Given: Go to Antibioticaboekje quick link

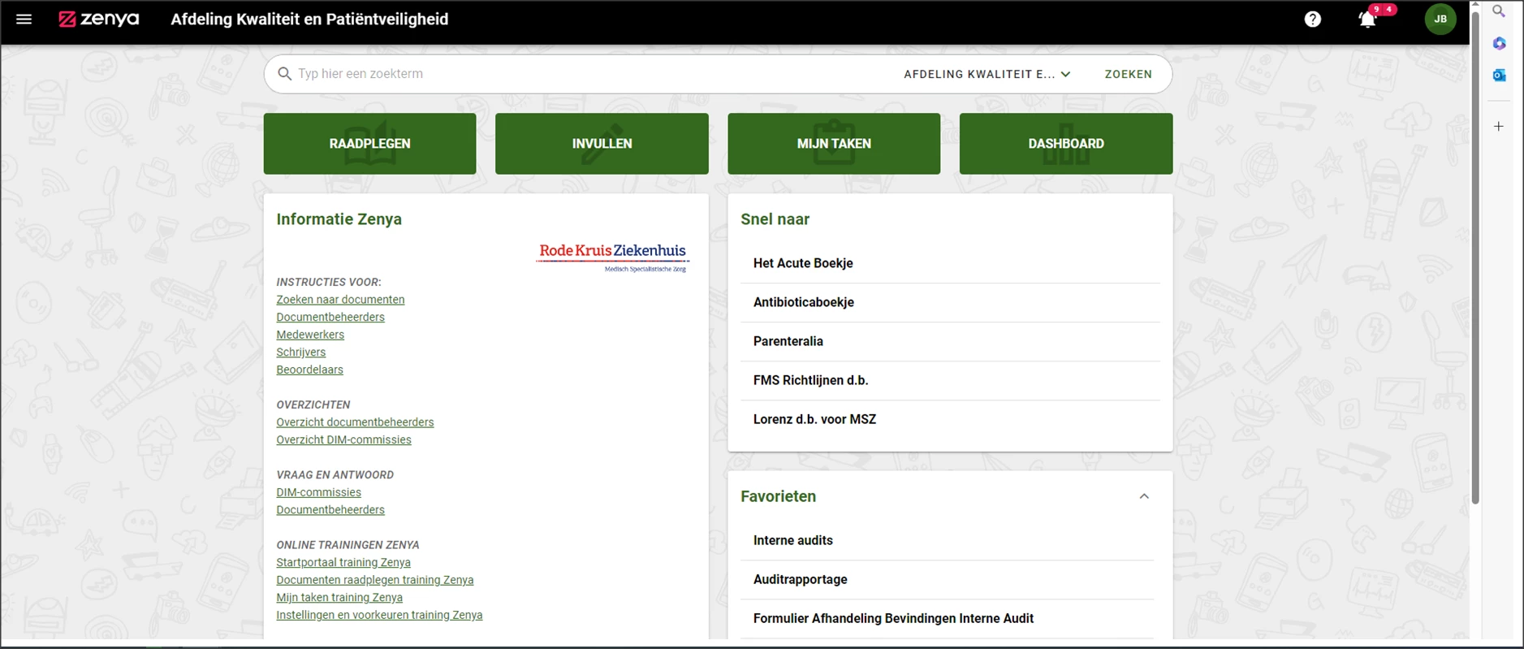Looking at the screenshot, I should [950, 302].
